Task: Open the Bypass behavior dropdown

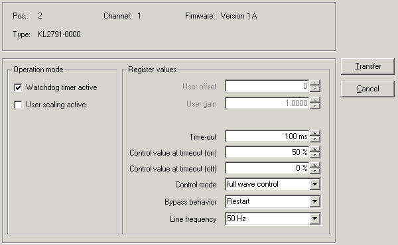Action: pos(314,202)
